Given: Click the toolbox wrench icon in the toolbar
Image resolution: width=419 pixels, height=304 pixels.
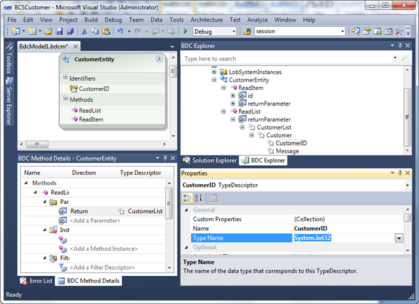Looking at the screenshot, I should point(399,31).
